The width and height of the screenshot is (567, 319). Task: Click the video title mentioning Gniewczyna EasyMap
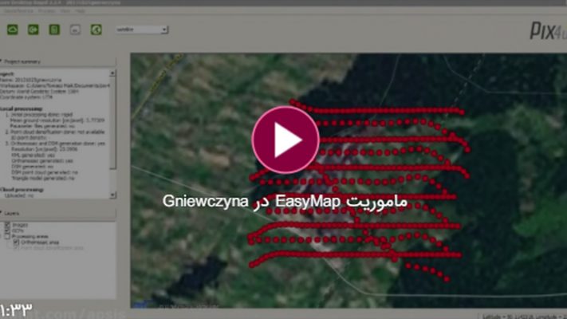point(285,202)
